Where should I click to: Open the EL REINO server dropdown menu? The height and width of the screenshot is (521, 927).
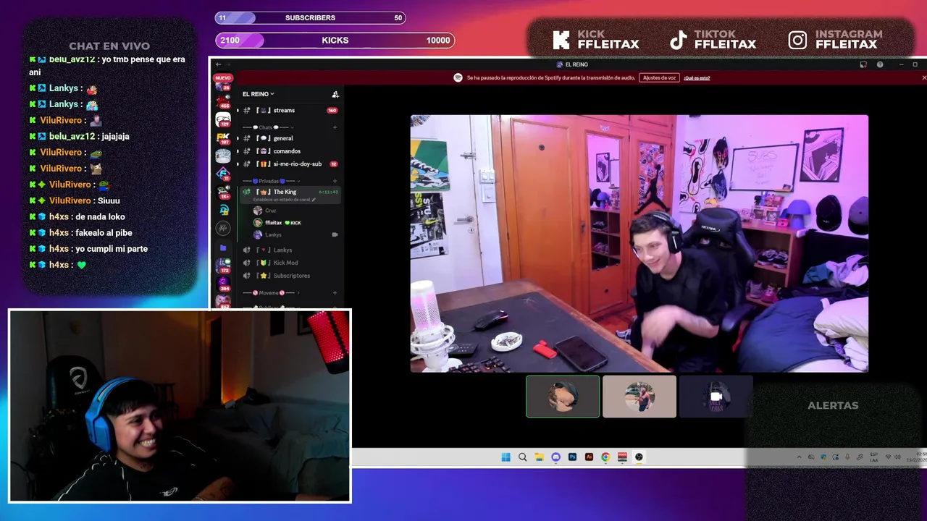point(259,94)
